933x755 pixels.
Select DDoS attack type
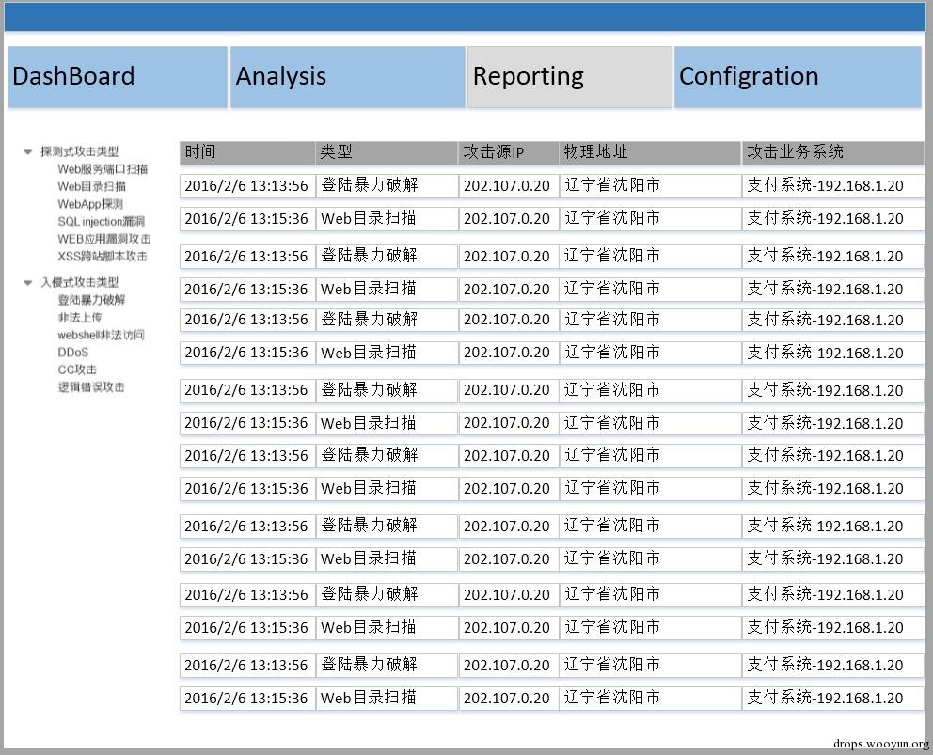point(73,353)
